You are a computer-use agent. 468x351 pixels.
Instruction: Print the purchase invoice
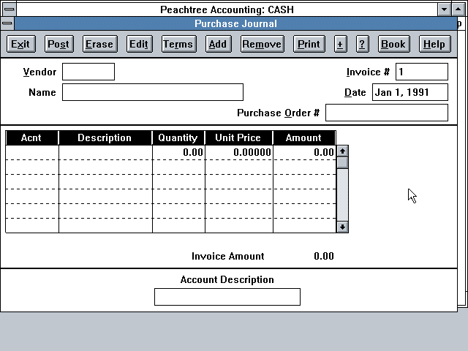click(309, 44)
